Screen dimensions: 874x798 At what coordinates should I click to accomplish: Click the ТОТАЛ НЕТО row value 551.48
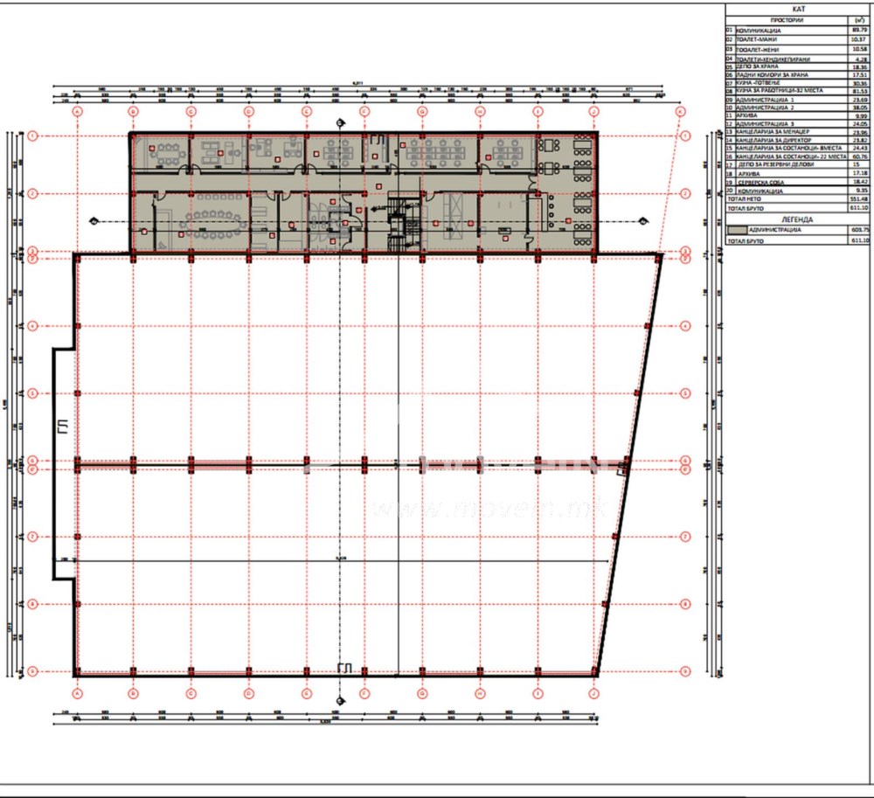[x=859, y=199]
